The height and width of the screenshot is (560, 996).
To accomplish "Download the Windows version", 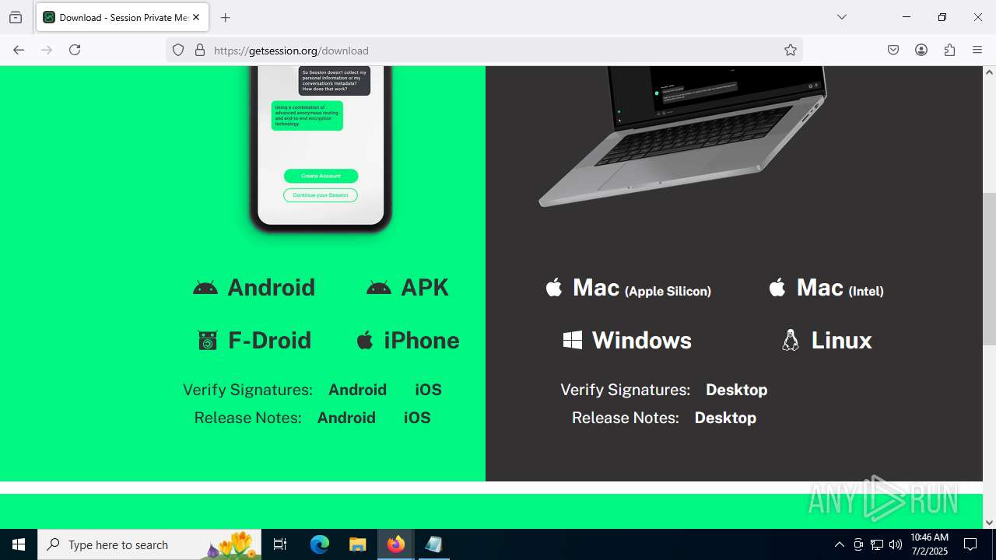I will coord(641,340).
